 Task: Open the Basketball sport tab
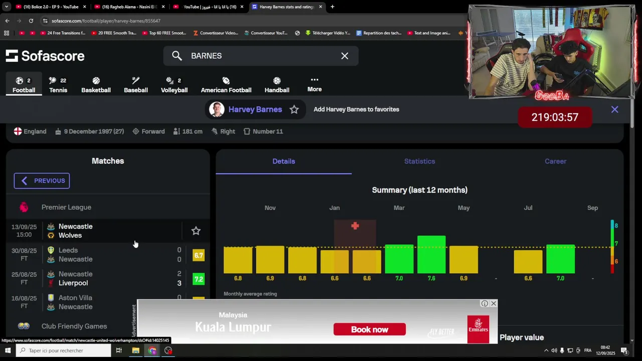coord(96,85)
